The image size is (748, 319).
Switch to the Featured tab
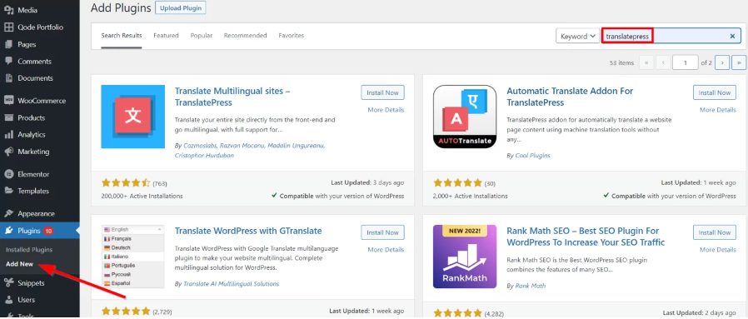(166, 36)
